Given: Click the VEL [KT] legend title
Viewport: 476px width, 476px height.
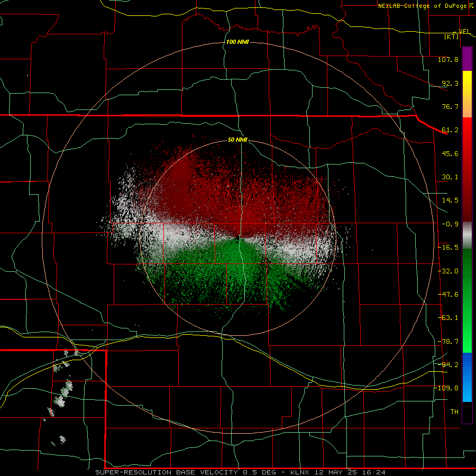Looking at the screenshot, I should 456,34.
